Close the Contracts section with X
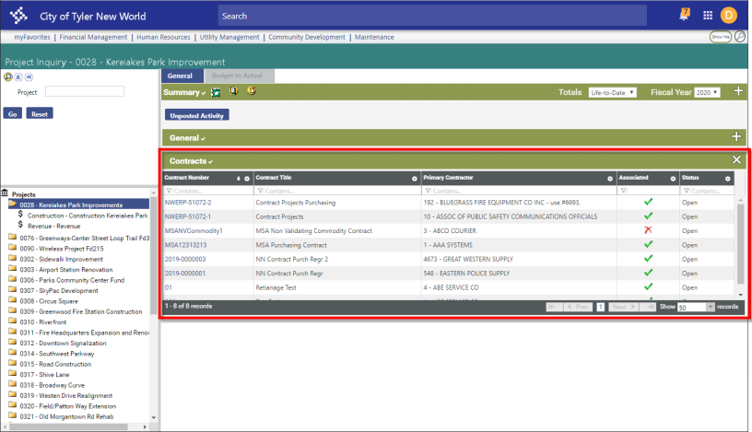 [x=736, y=159]
